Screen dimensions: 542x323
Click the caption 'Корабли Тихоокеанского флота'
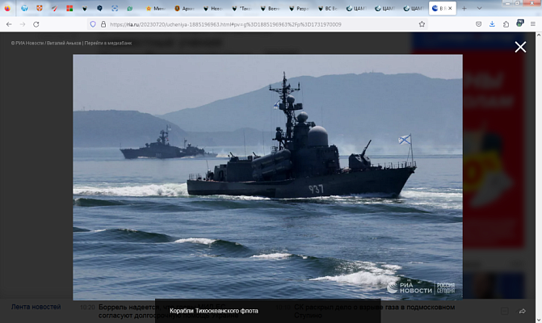pyautogui.click(x=213, y=311)
